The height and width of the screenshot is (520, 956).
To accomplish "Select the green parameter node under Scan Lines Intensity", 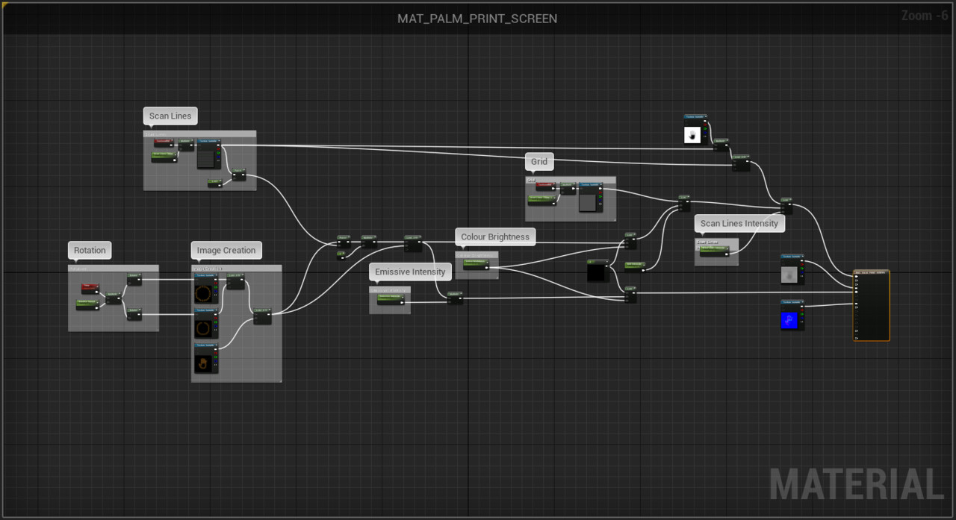I will [x=716, y=251].
